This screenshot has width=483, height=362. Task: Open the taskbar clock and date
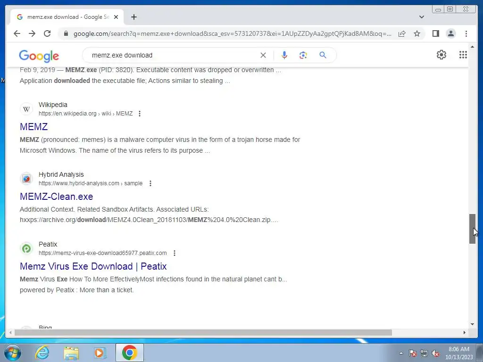(x=458, y=353)
